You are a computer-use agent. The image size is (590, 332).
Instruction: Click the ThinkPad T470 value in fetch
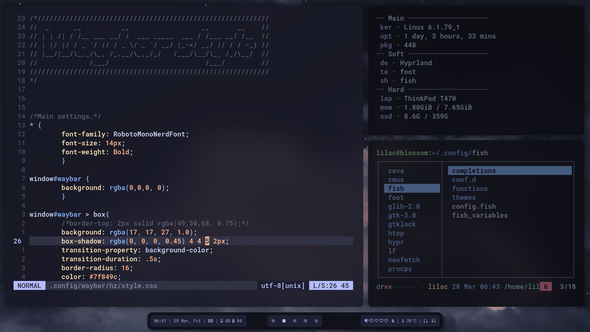[x=430, y=98]
